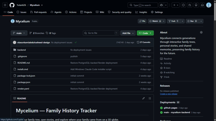
Task: Switch to the Code tab
Action: pos(8,12)
